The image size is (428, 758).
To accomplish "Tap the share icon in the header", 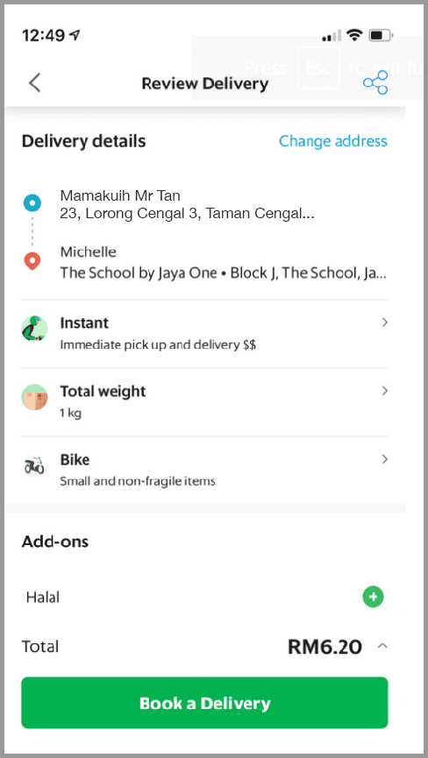I will pyautogui.click(x=375, y=82).
